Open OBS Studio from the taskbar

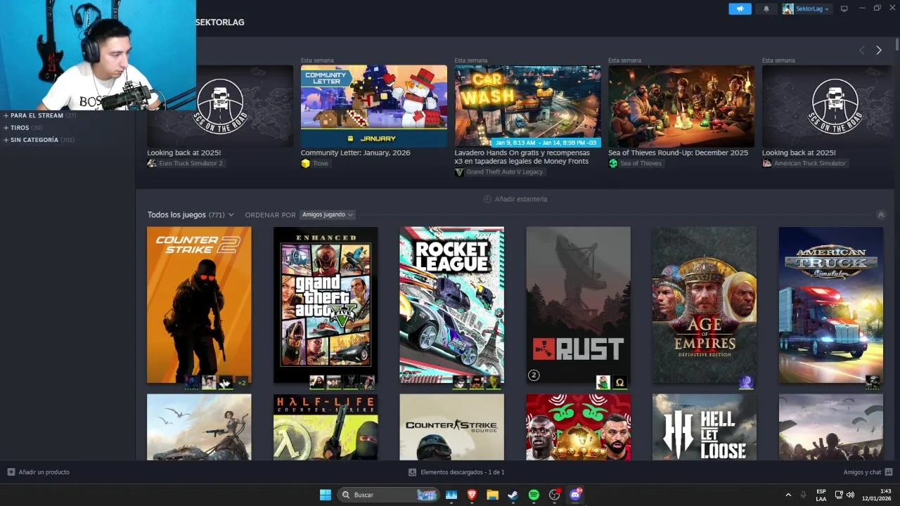tap(555, 495)
